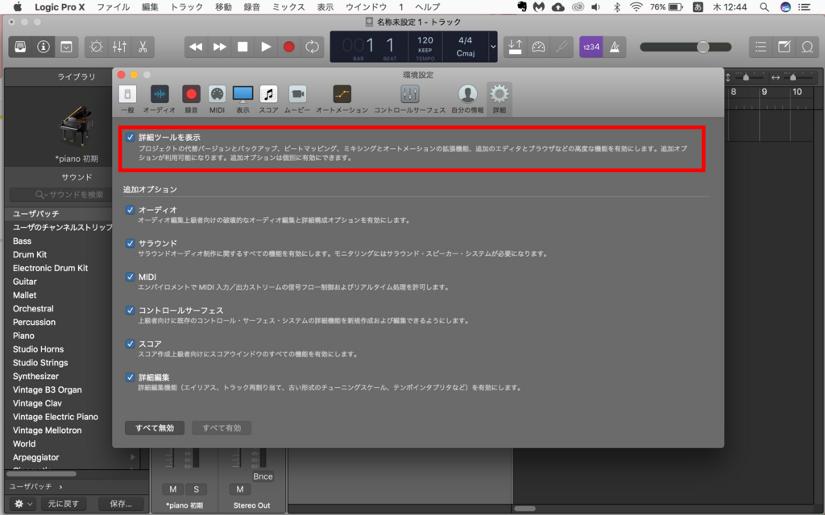
Task: Open the Library gear action menu
Action: tap(23, 504)
